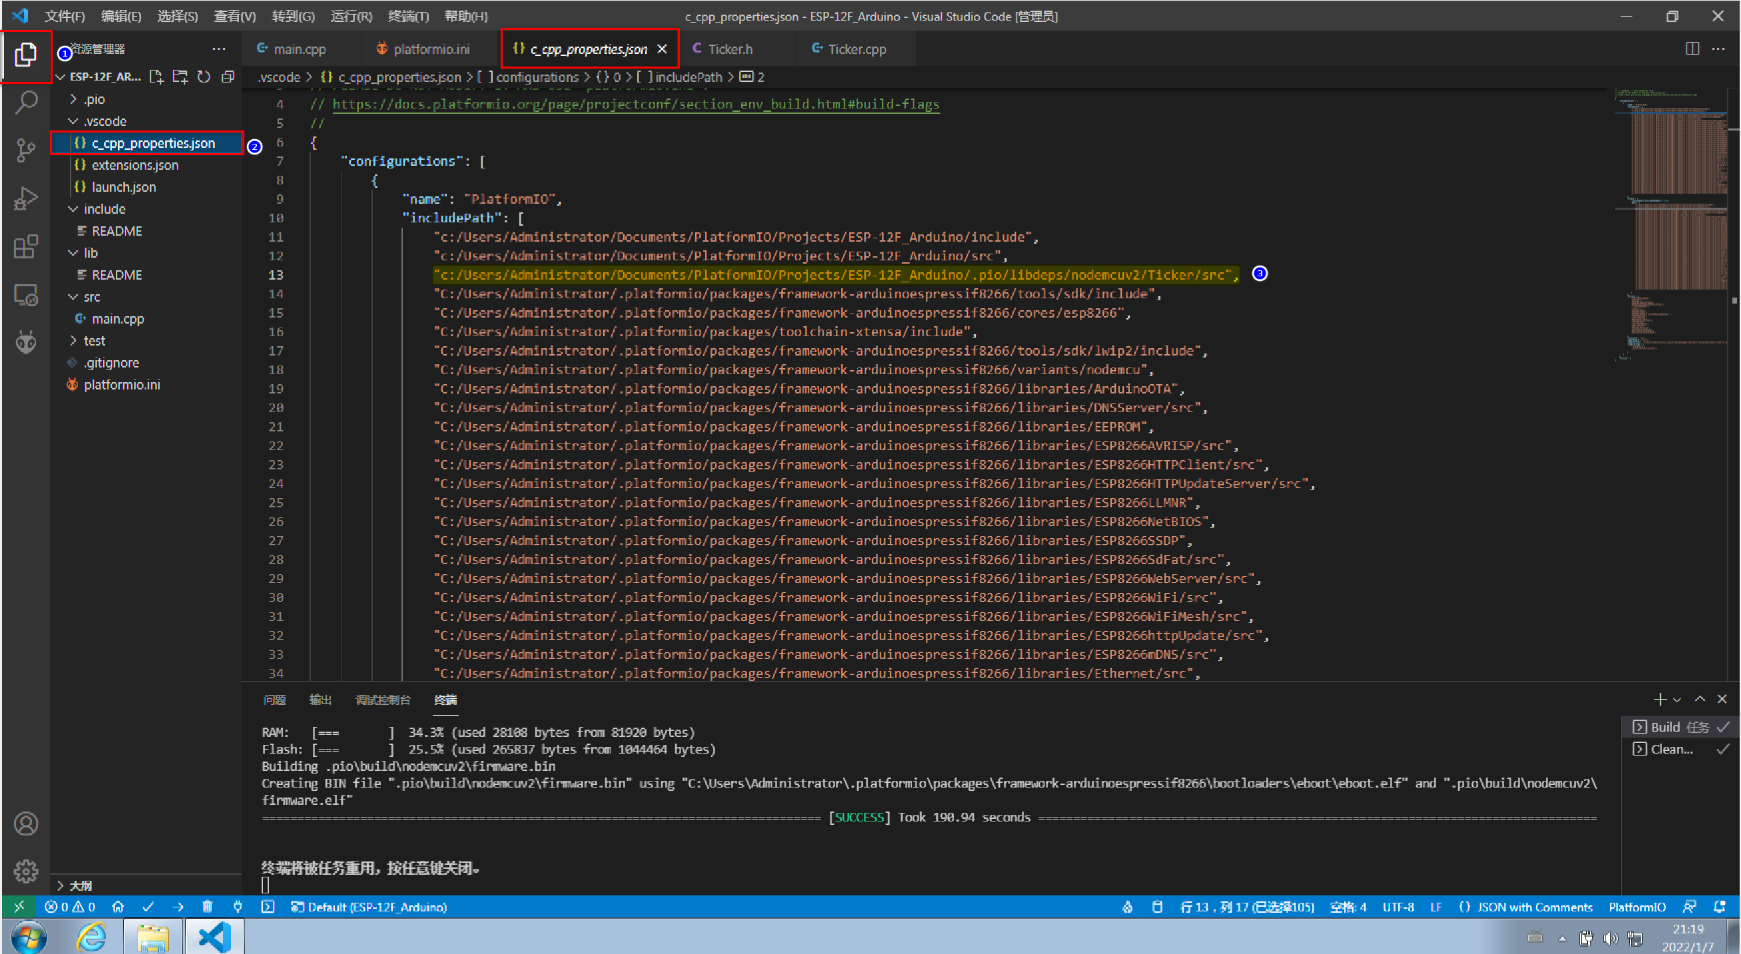Switch to the Ticker.h tab

(x=730, y=49)
